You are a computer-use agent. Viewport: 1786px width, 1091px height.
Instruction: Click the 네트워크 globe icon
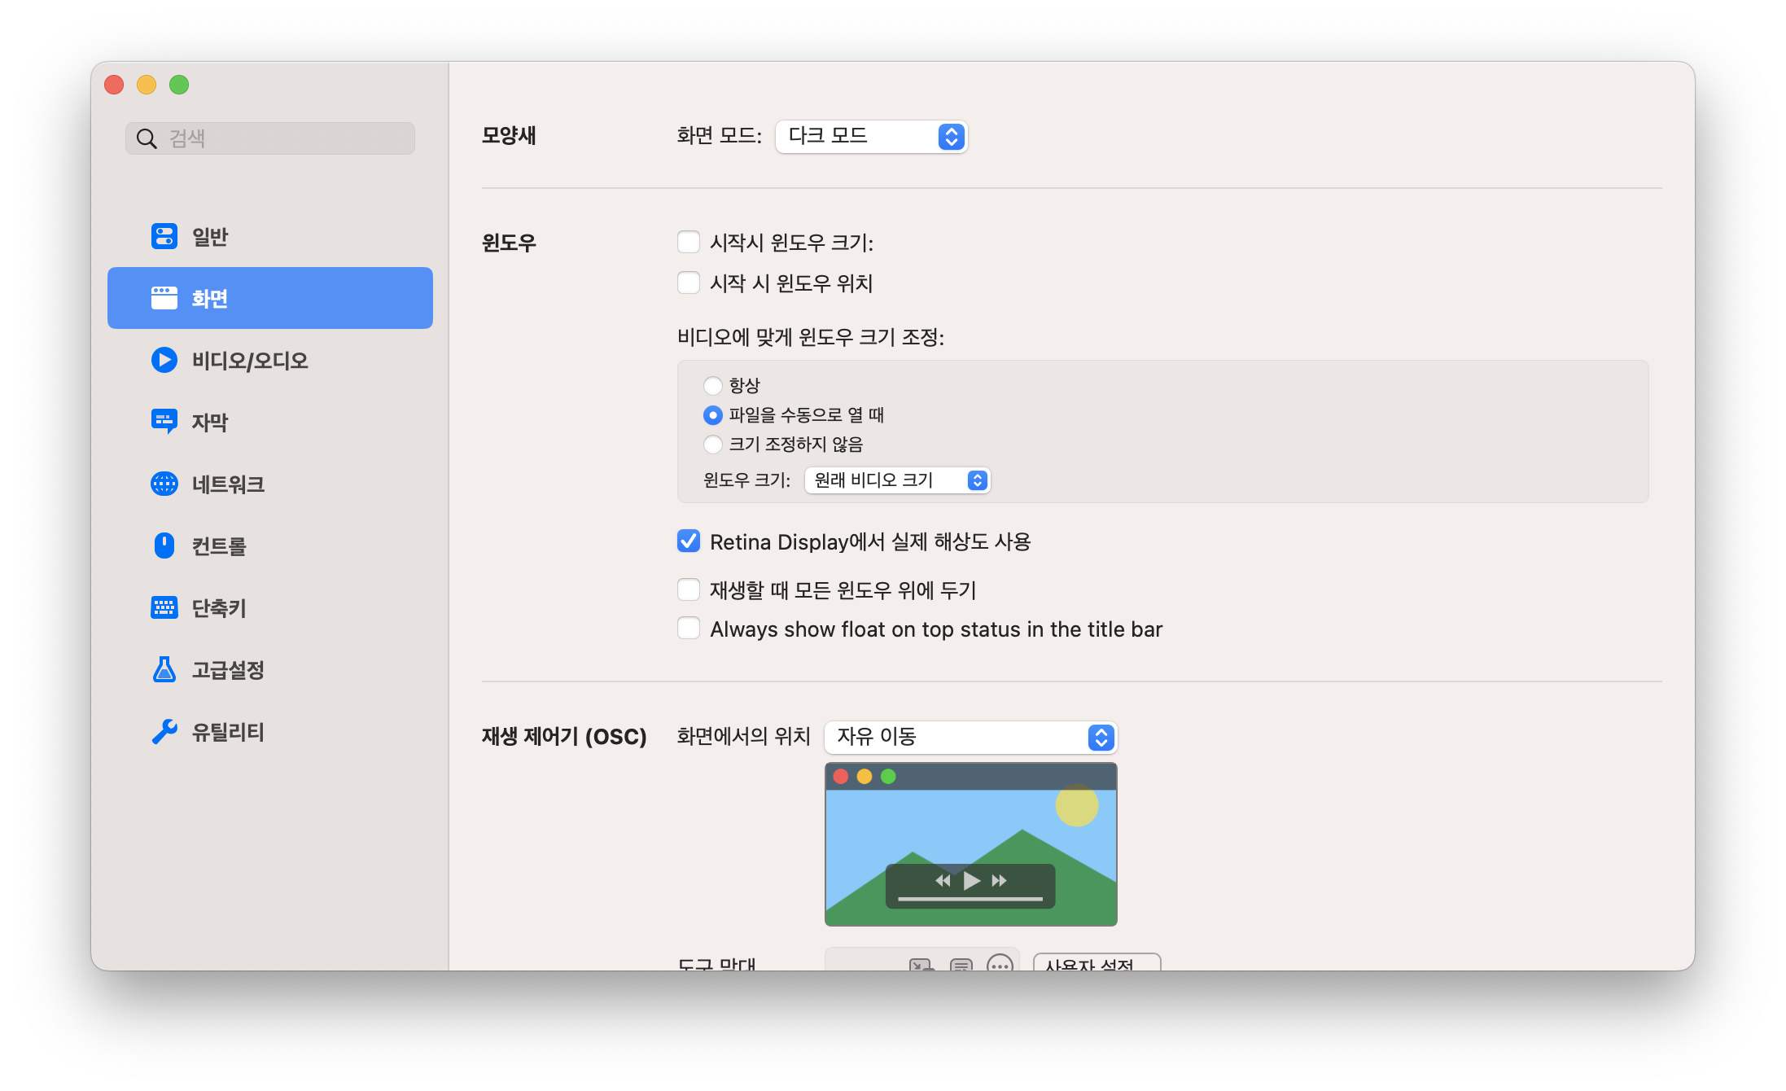point(164,484)
